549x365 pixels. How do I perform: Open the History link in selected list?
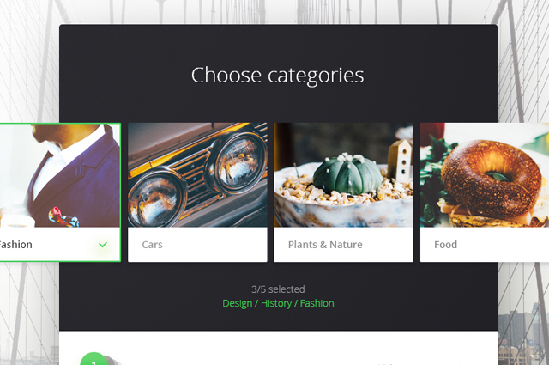[276, 303]
